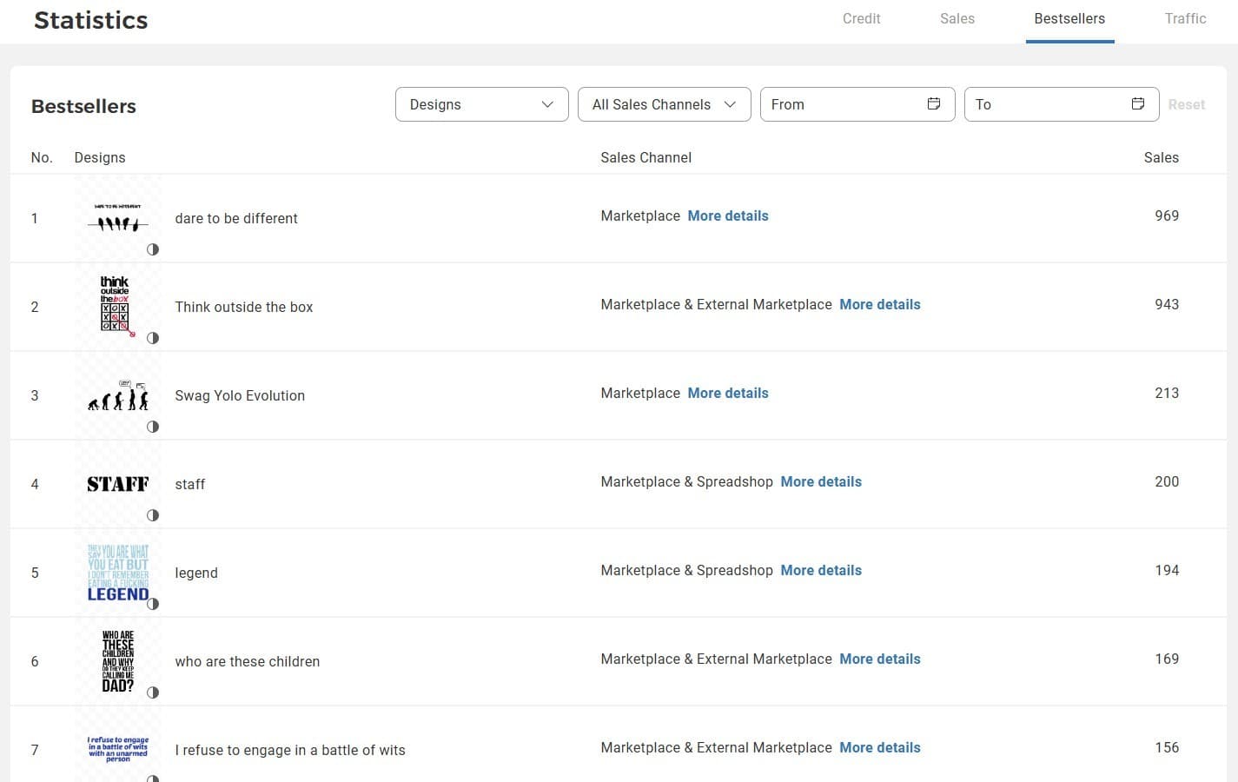Screen dimensions: 1238x782
Task: Open the dare to be different design thumbnail
Action: pyautogui.click(x=118, y=218)
